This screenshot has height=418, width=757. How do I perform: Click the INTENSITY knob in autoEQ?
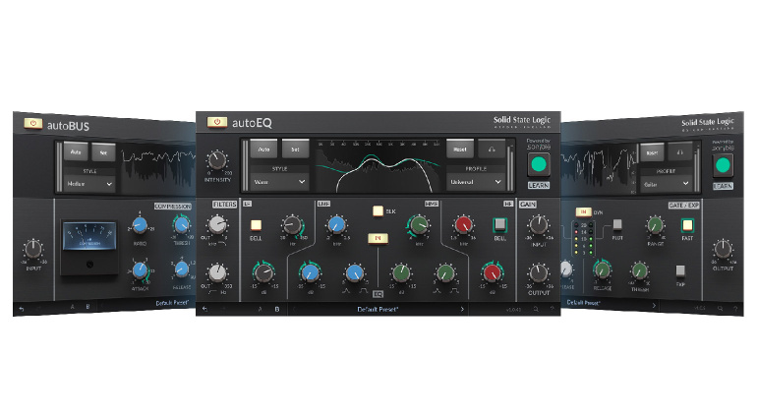[218, 158]
